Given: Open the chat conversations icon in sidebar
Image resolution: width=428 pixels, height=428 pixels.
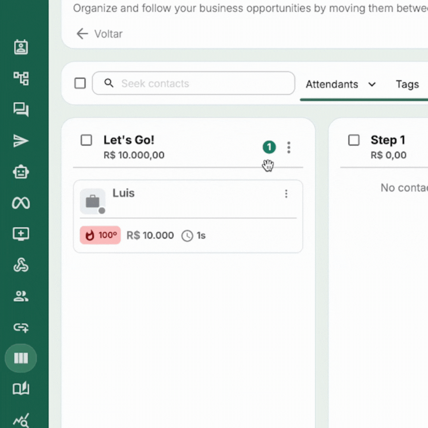Looking at the screenshot, I should pos(21,109).
